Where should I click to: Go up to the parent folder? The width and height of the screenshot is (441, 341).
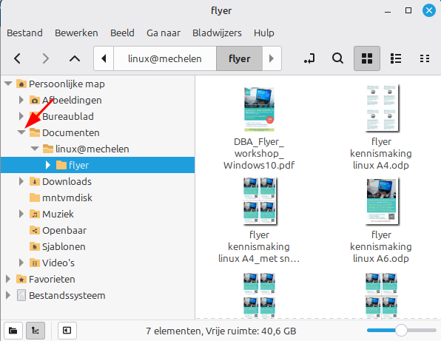[75, 58]
